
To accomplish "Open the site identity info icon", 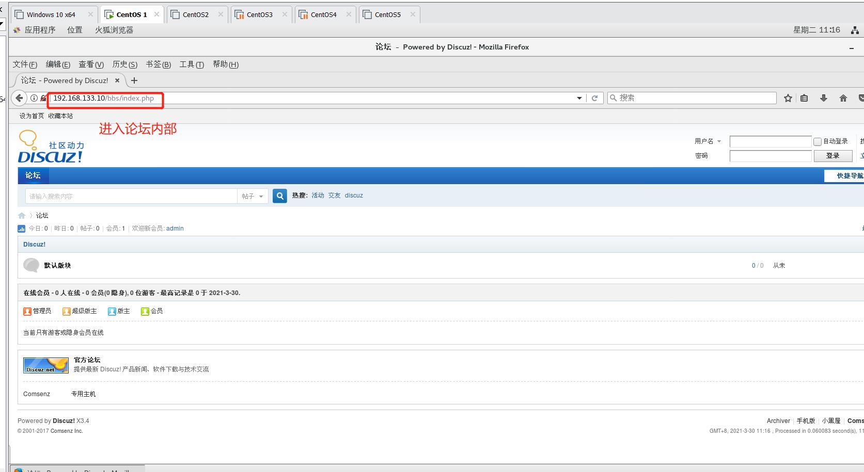I will pyautogui.click(x=34, y=98).
